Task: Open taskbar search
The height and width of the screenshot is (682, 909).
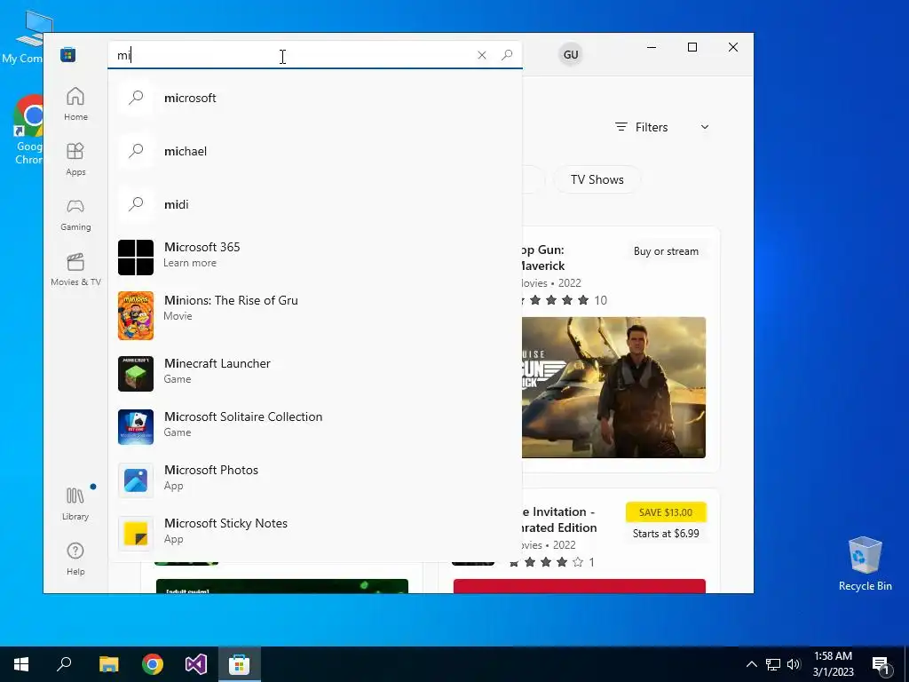Action: coord(64,664)
